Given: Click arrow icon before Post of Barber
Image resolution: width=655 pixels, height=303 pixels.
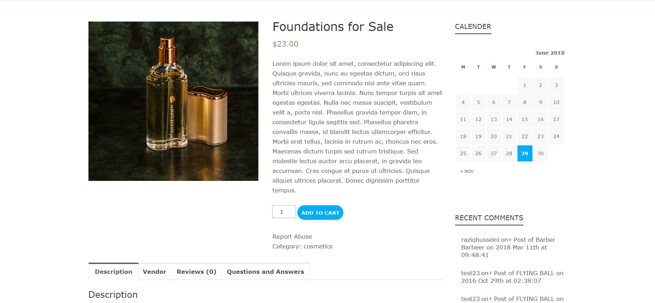Looking at the screenshot, I should click(510, 240).
